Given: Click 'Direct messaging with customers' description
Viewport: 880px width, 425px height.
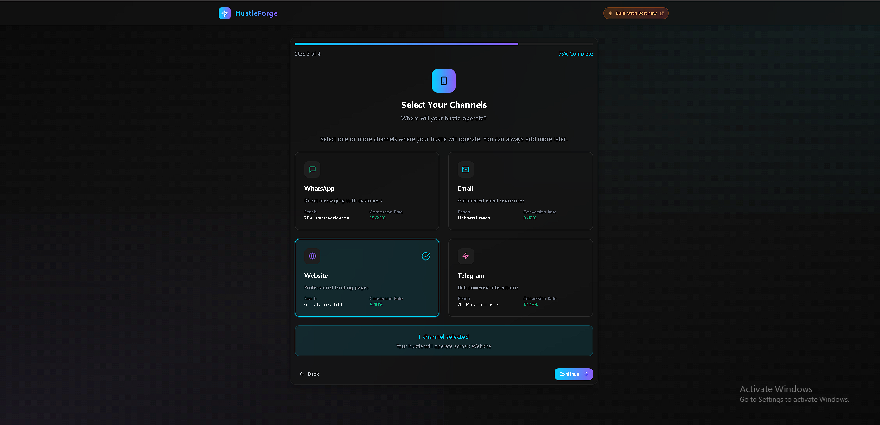Looking at the screenshot, I should (x=343, y=200).
